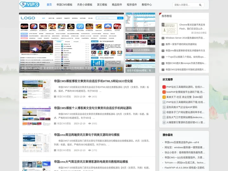Image resolution: width=228 pixels, height=171 pixels.
Task: Open 蓝色大气工作室网站模板dedecms link
Action: [185, 117]
